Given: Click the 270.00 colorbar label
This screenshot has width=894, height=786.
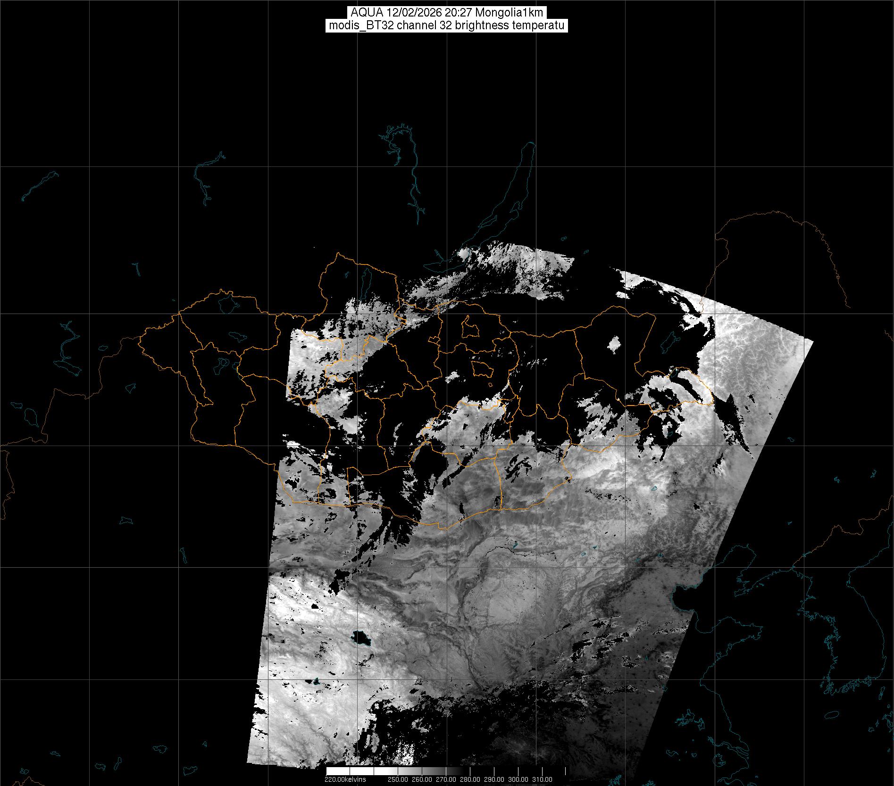Looking at the screenshot, I should [x=446, y=779].
